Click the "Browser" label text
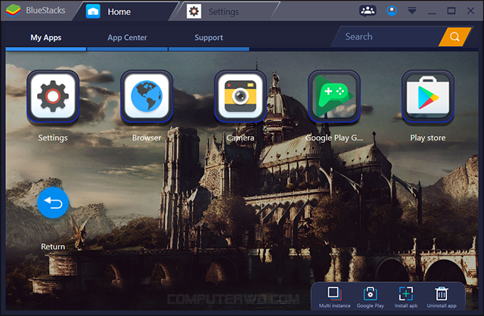Viewport: 484px width, 316px height. pos(147,138)
